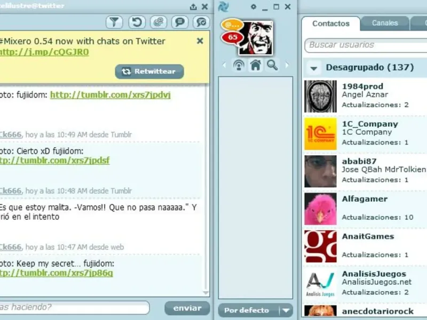Show mentions with the @ bubble icon

click(x=159, y=22)
